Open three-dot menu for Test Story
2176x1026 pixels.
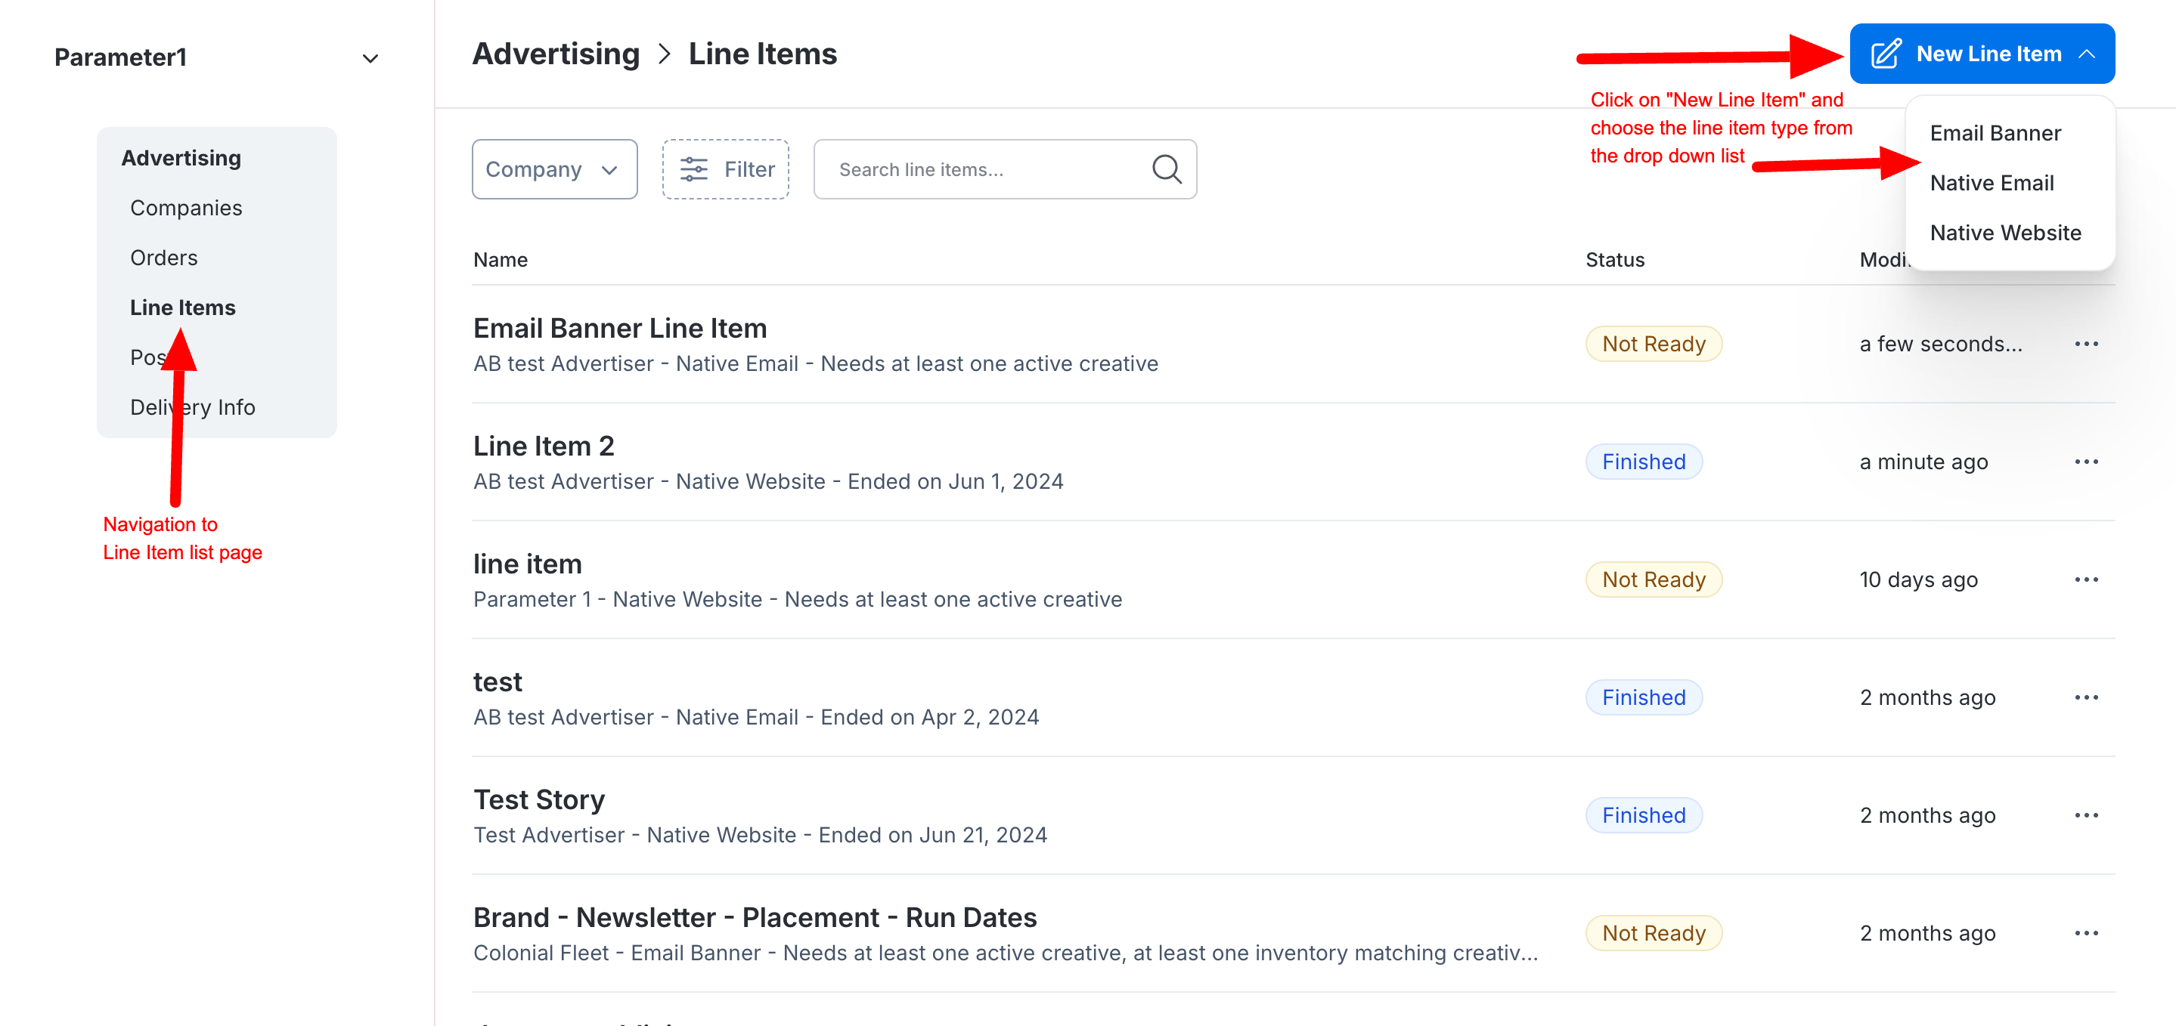click(x=2085, y=815)
